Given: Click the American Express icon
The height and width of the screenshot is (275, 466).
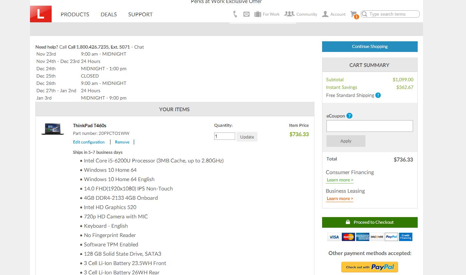Looking at the screenshot, I should [362, 237].
